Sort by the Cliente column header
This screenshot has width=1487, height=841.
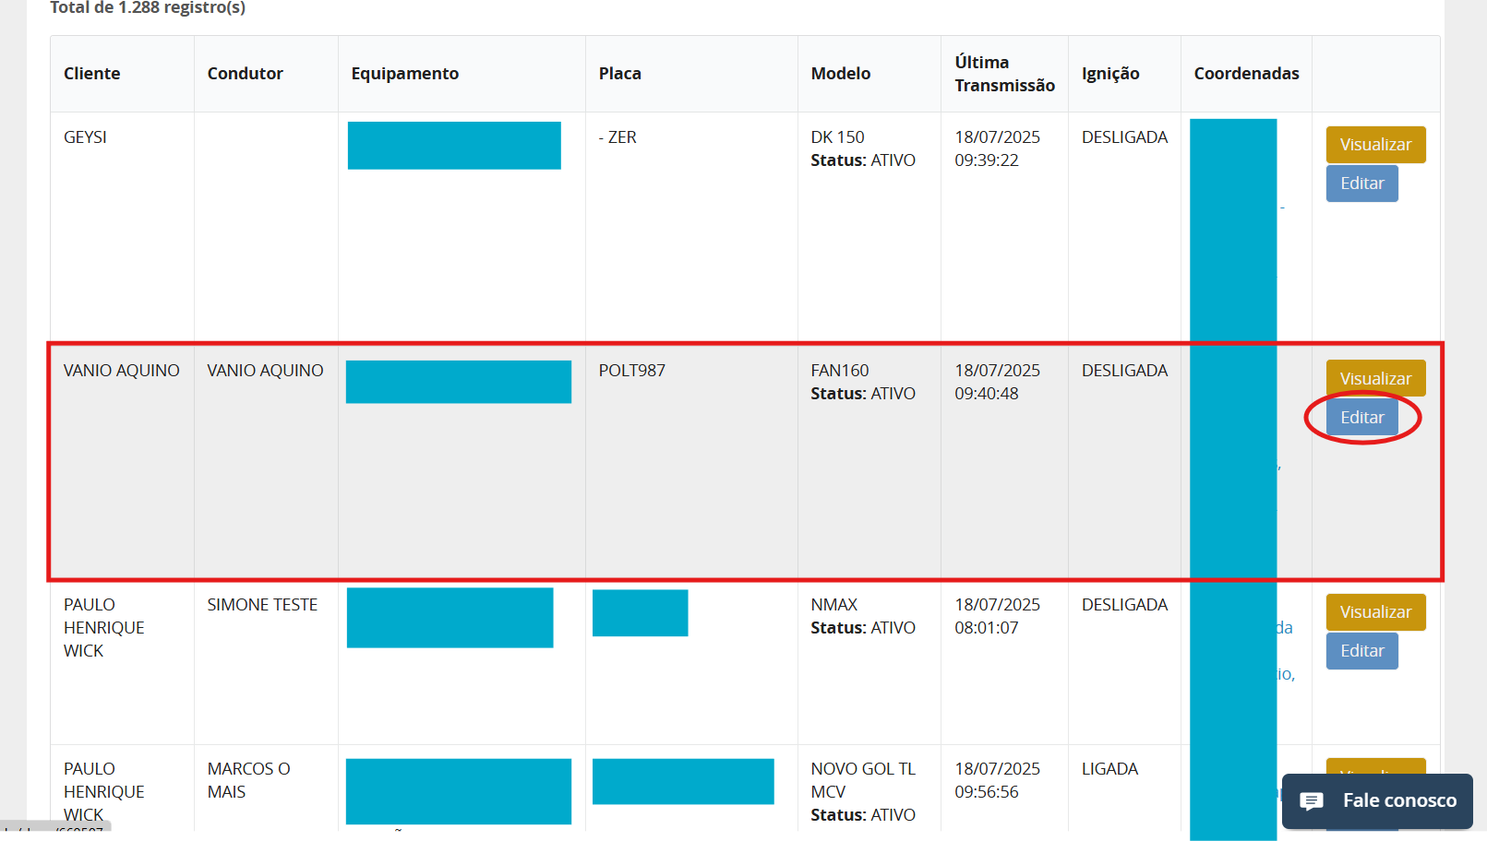[91, 74]
